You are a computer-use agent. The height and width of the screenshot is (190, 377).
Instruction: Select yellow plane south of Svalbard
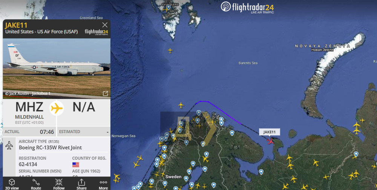coord(170,51)
